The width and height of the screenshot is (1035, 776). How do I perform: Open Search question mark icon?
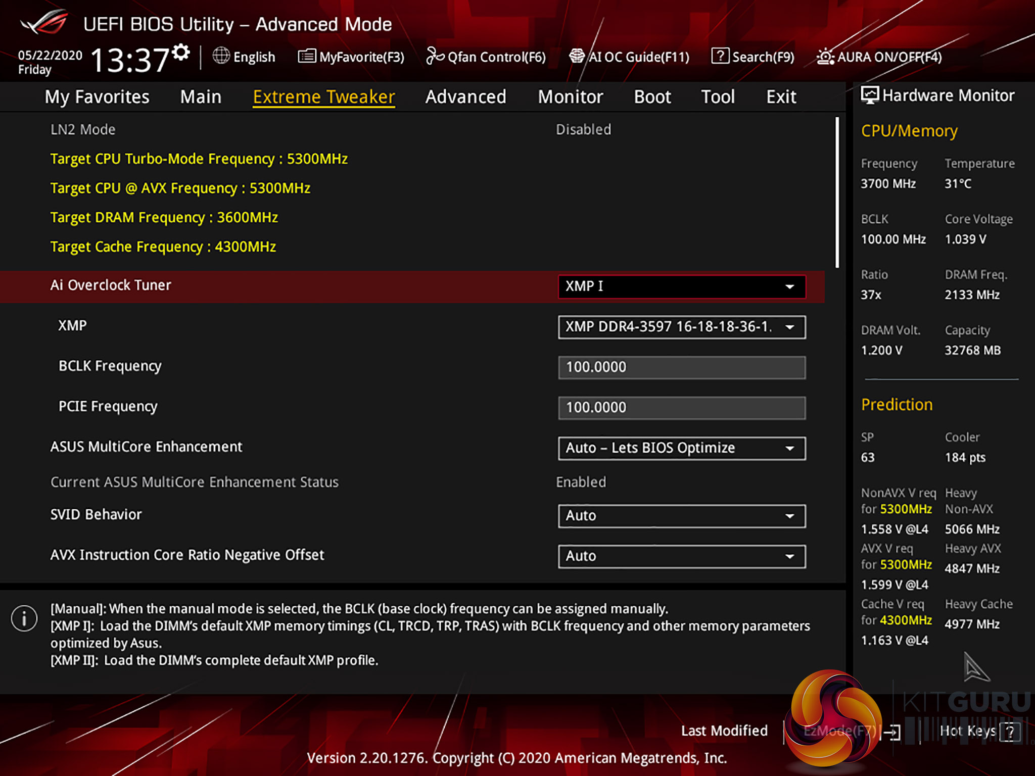point(720,56)
